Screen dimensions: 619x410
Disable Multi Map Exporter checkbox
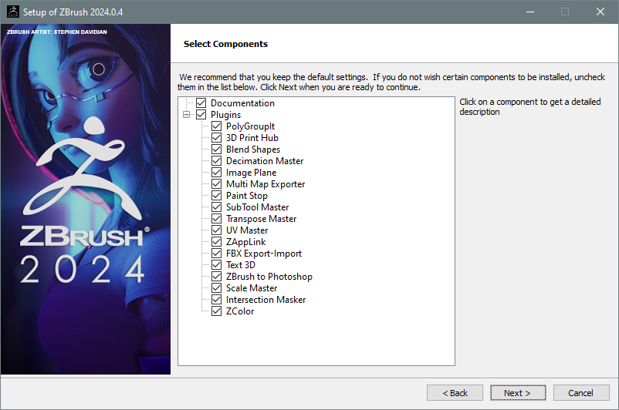pyautogui.click(x=216, y=184)
